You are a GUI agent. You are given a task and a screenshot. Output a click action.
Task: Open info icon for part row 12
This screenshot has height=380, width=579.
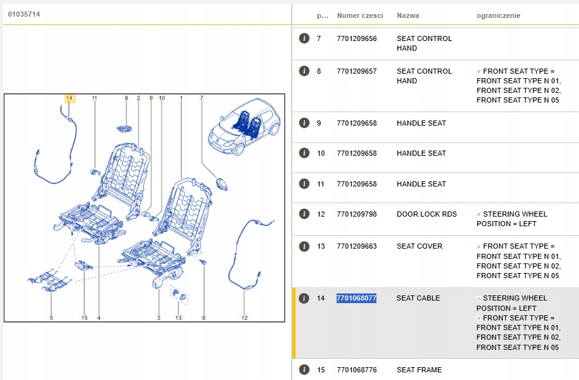coord(304,213)
